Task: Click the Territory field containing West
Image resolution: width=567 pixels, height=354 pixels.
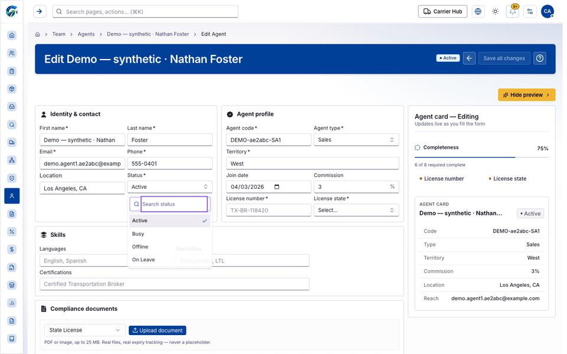Action: pyautogui.click(x=312, y=163)
